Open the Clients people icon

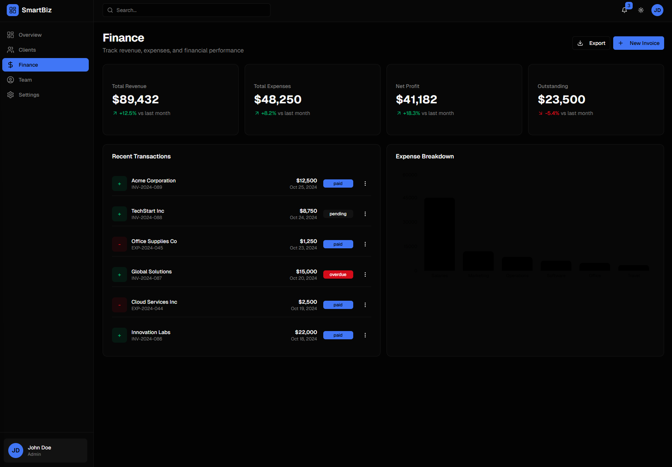click(10, 49)
